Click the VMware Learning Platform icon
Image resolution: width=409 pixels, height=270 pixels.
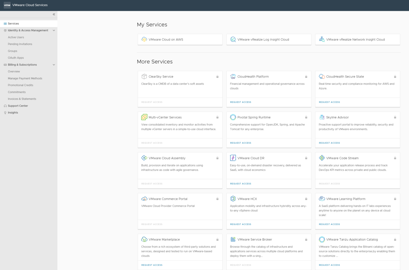(x=322, y=199)
